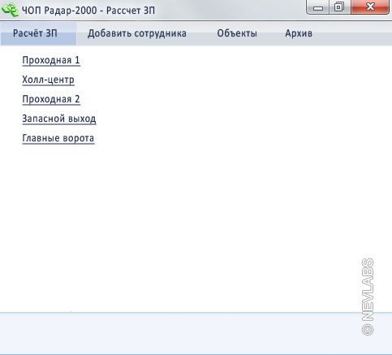The image size is (392, 355).
Task: Click blank space between Объекты and Архив tabs
Action: point(271,33)
